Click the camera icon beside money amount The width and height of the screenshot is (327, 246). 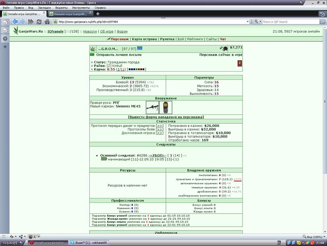click(x=225, y=49)
